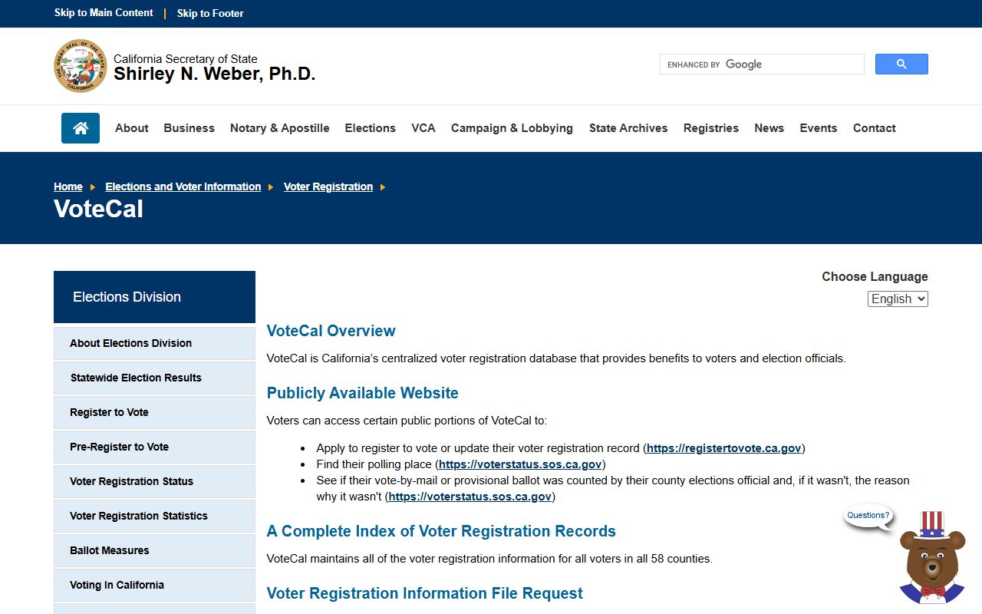The height and width of the screenshot is (614, 982).
Task: Open the Choose Language dropdown
Action: (x=898, y=299)
